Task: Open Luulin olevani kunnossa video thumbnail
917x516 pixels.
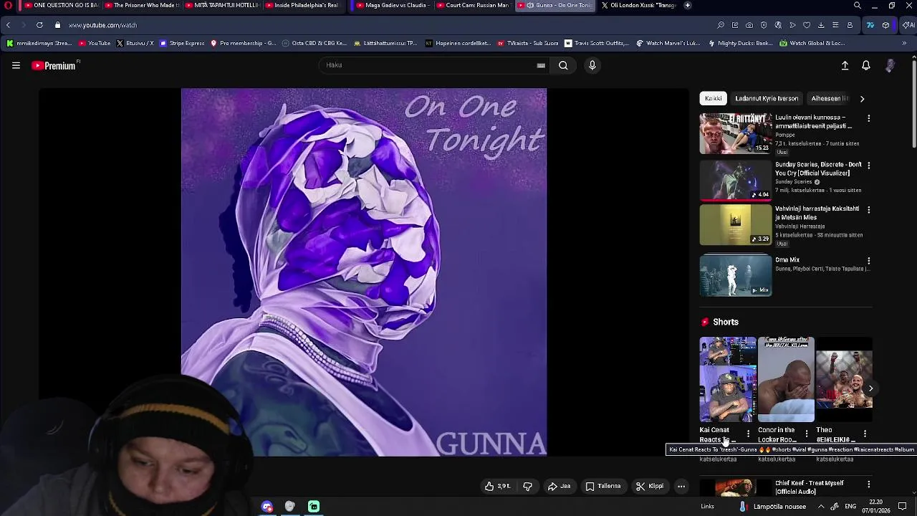Action: point(736,133)
